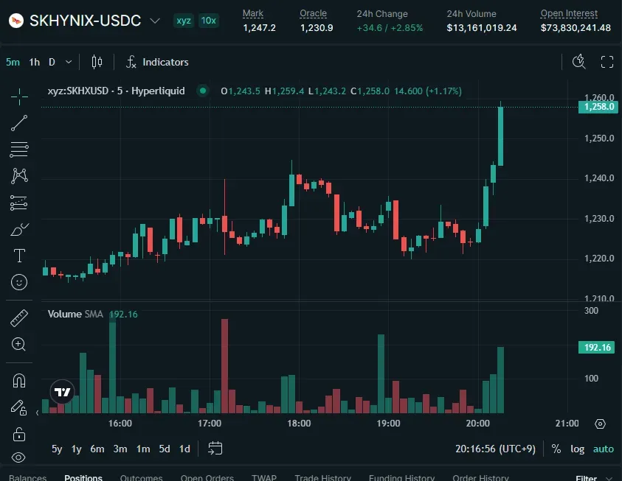The width and height of the screenshot is (622, 481).
Task: Toggle percent scale mode
Action: pyautogui.click(x=556, y=449)
